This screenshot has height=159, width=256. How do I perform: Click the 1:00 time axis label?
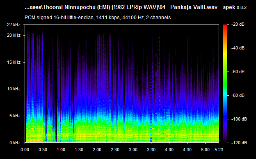pos(61,150)
